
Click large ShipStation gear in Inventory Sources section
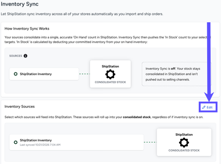click(x=184, y=142)
